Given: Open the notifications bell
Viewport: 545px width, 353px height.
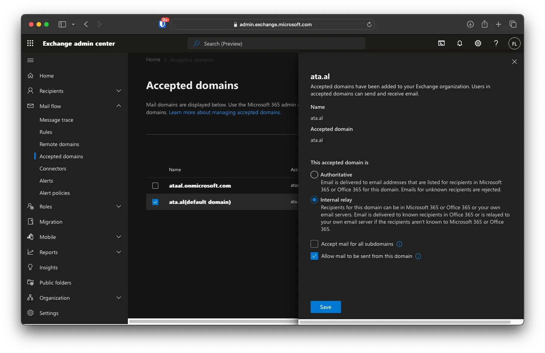Looking at the screenshot, I should pyautogui.click(x=460, y=43).
